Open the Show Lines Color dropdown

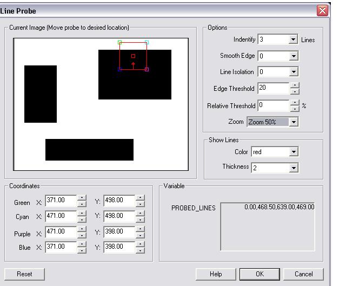[x=294, y=152]
